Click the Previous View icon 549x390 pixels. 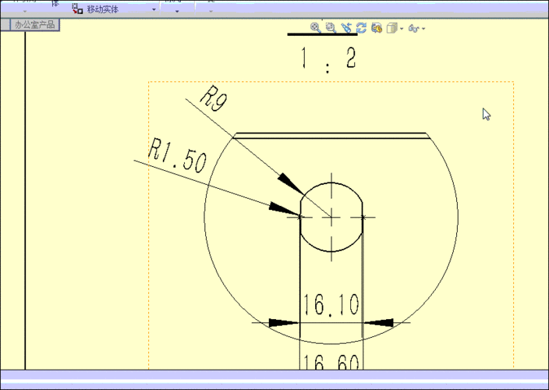point(346,27)
